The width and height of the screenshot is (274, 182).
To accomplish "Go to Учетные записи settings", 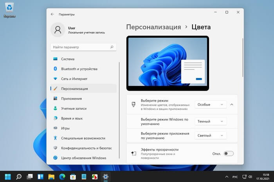I will point(83,108).
